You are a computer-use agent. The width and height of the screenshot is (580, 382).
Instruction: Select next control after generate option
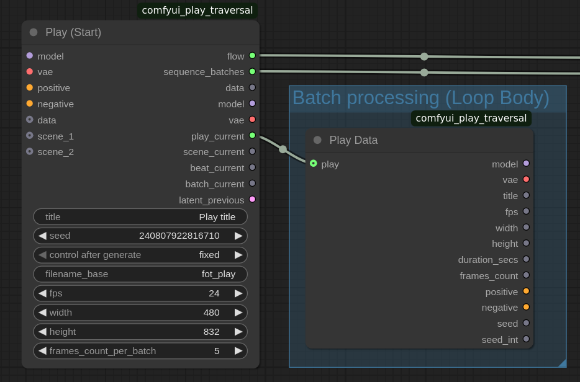[238, 255]
